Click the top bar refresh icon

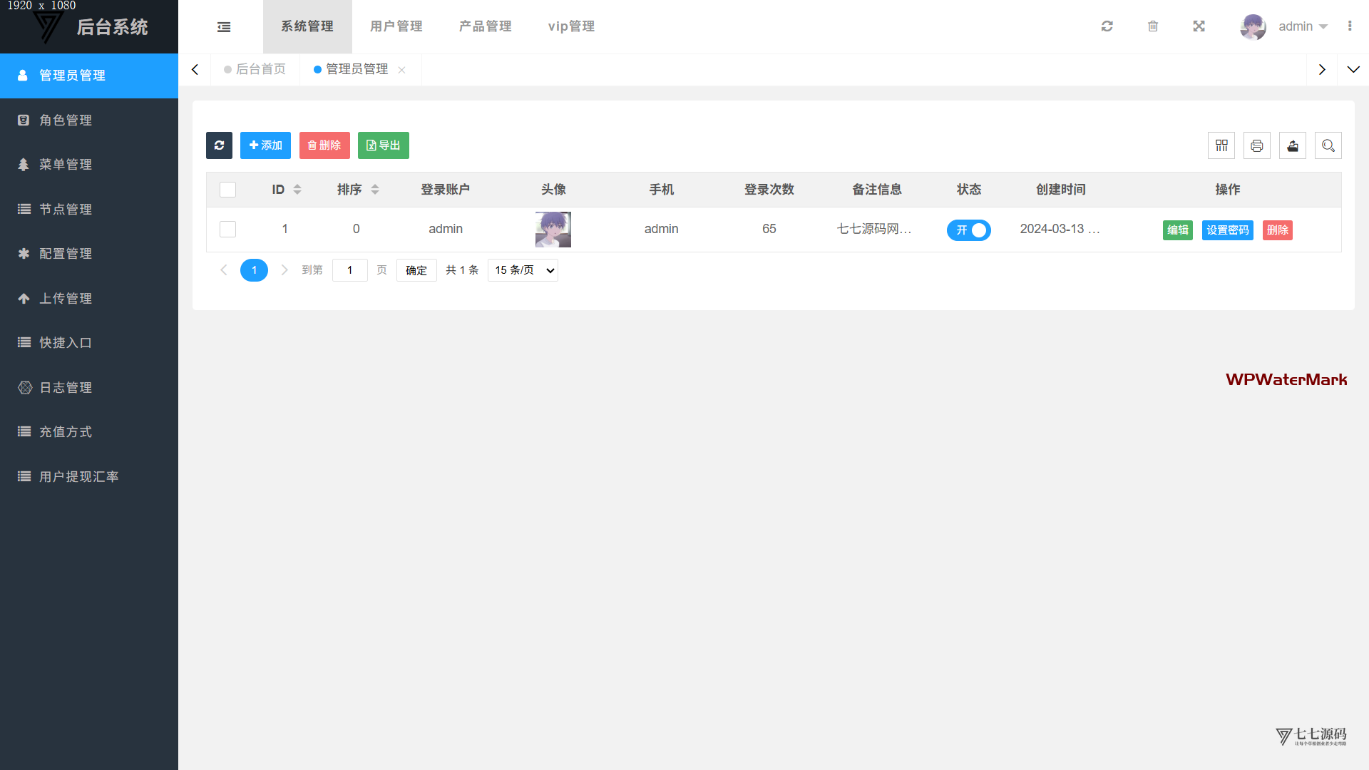point(1107,26)
